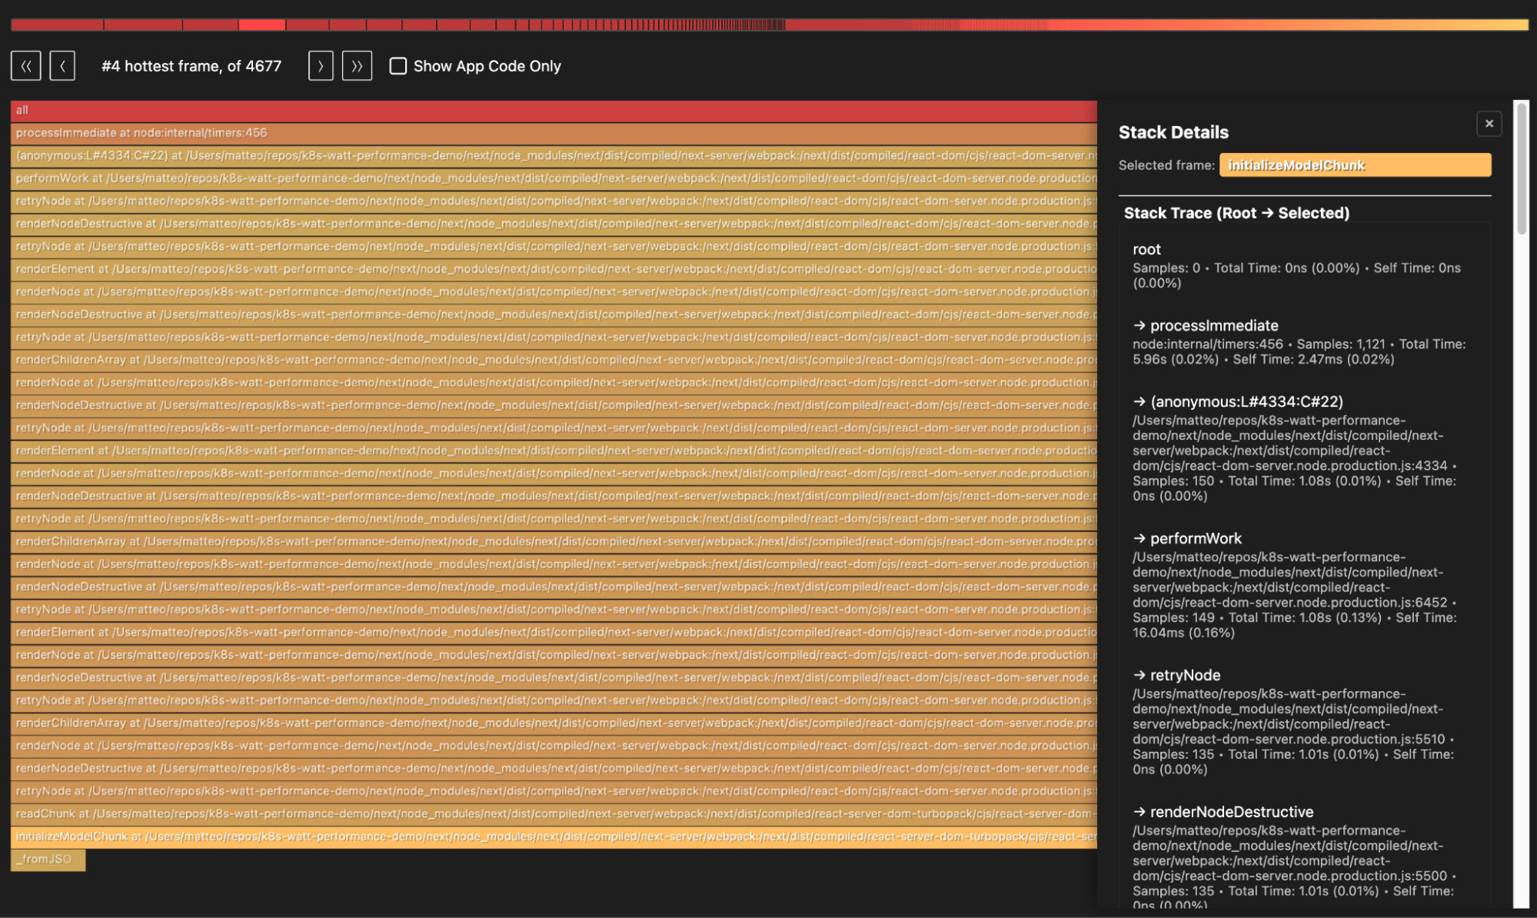
Task: Jump to last frame (double-right arrow)
Action: [357, 66]
